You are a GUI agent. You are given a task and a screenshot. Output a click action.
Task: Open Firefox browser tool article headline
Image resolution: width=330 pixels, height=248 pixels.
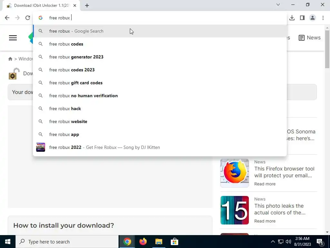pos(284,172)
